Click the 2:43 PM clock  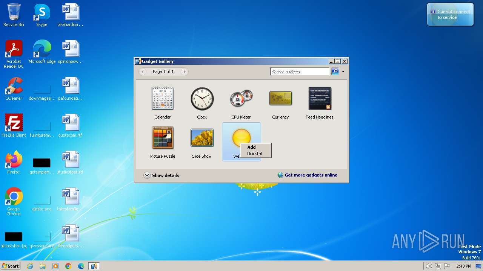[x=463, y=266]
